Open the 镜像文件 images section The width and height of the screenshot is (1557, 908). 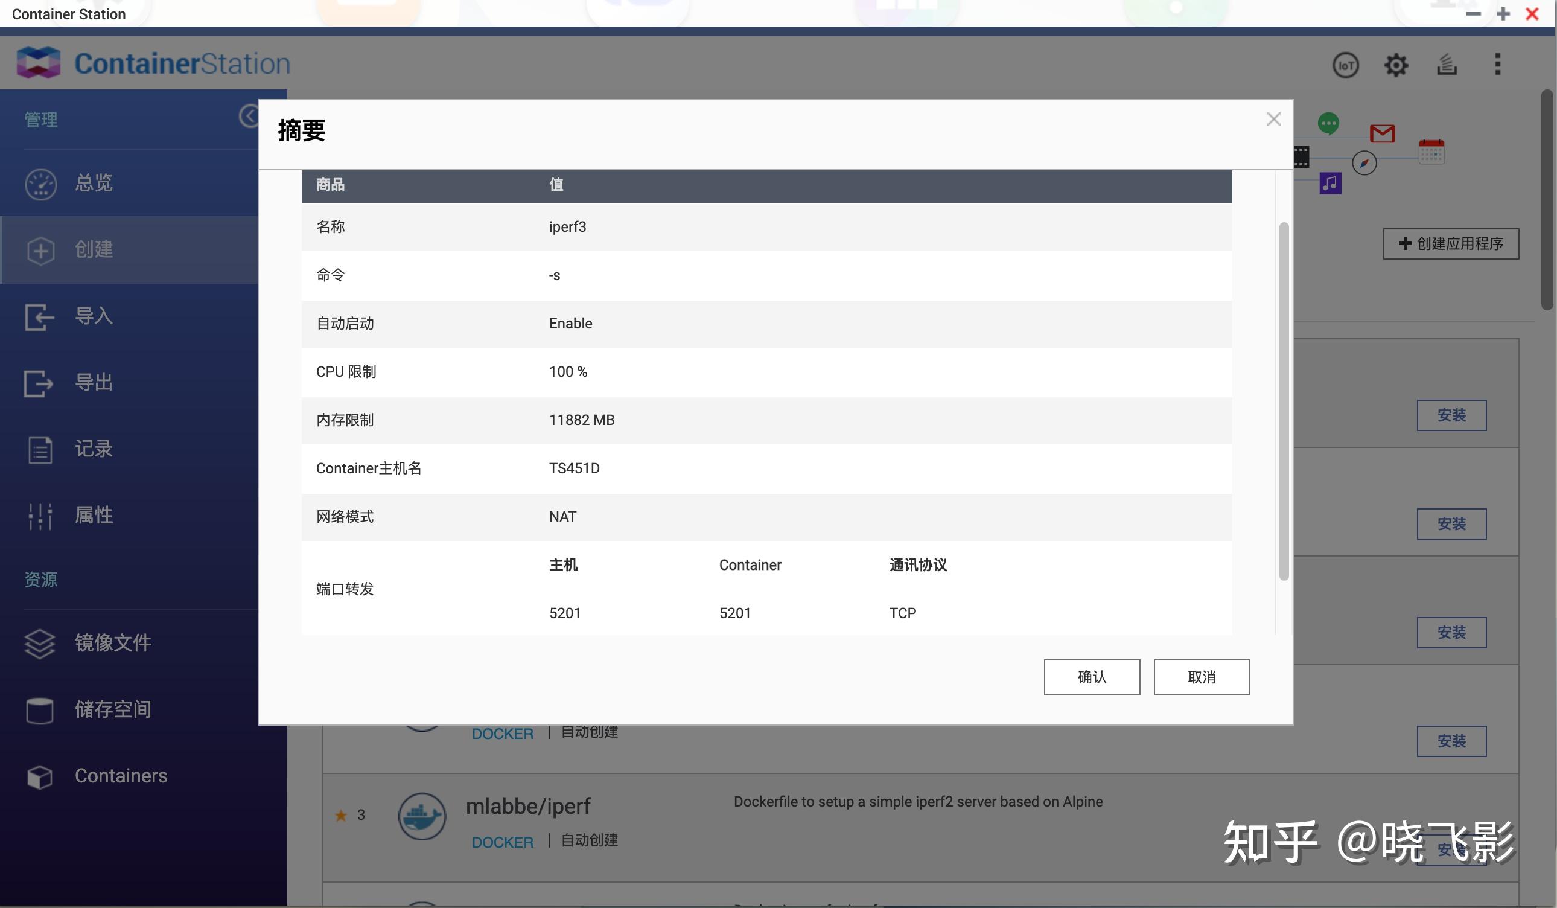tap(113, 643)
